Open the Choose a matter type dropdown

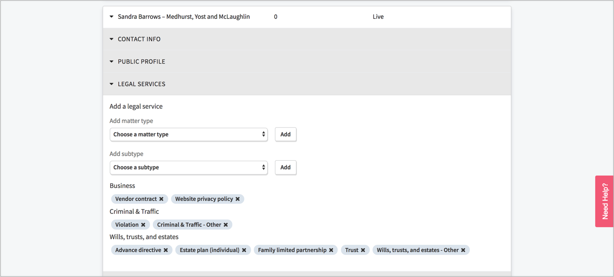tap(189, 134)
